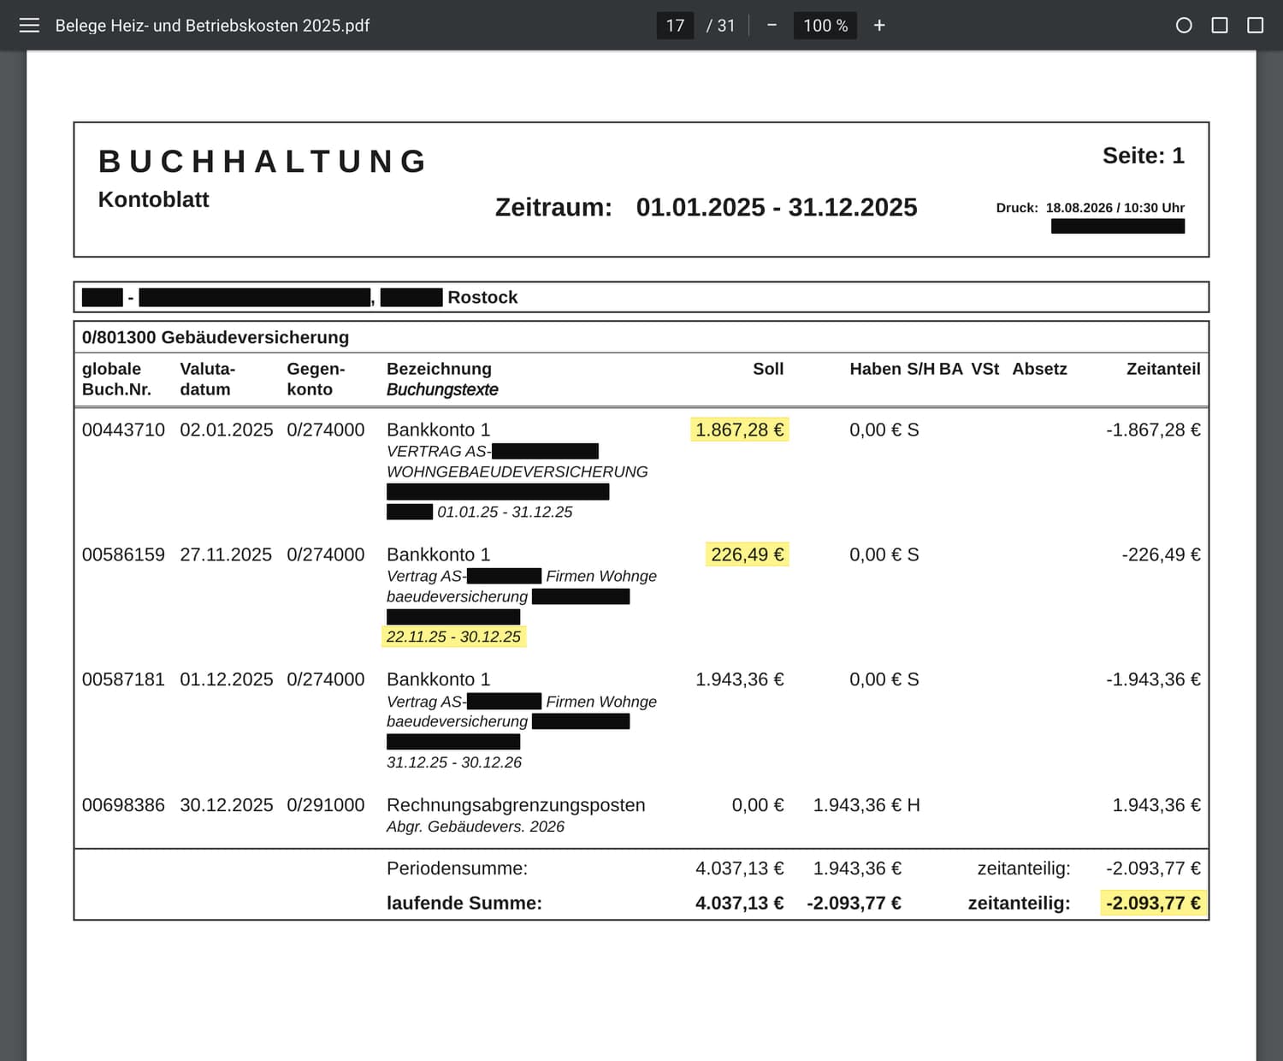Screen dimensions: 1283x1061
Task: Click booking number 00586159
Action: click(123, 554)
